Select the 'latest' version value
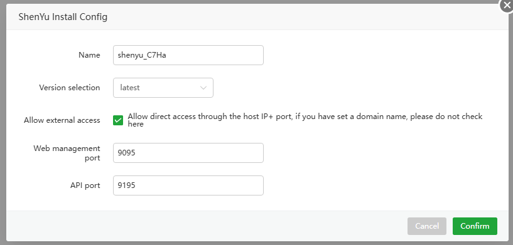 point(130,88)
